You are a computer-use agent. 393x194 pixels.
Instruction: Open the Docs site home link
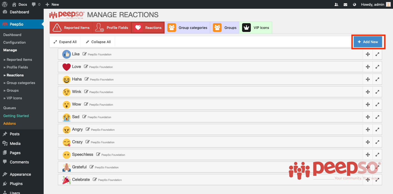tap(19, 4)
